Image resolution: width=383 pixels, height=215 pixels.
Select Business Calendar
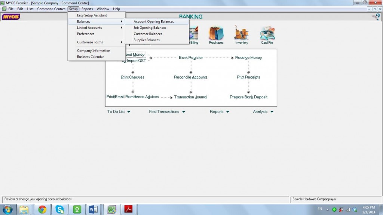pos(96,57)
